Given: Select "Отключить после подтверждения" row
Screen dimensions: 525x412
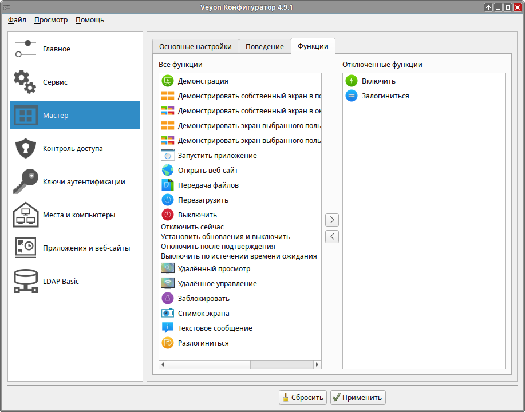Looking at the screenshot, I should (x=240, y=246).
